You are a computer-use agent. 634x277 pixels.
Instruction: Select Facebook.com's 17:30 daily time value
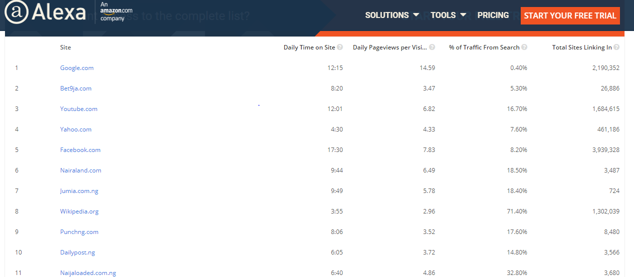click(x=335, y=150)
